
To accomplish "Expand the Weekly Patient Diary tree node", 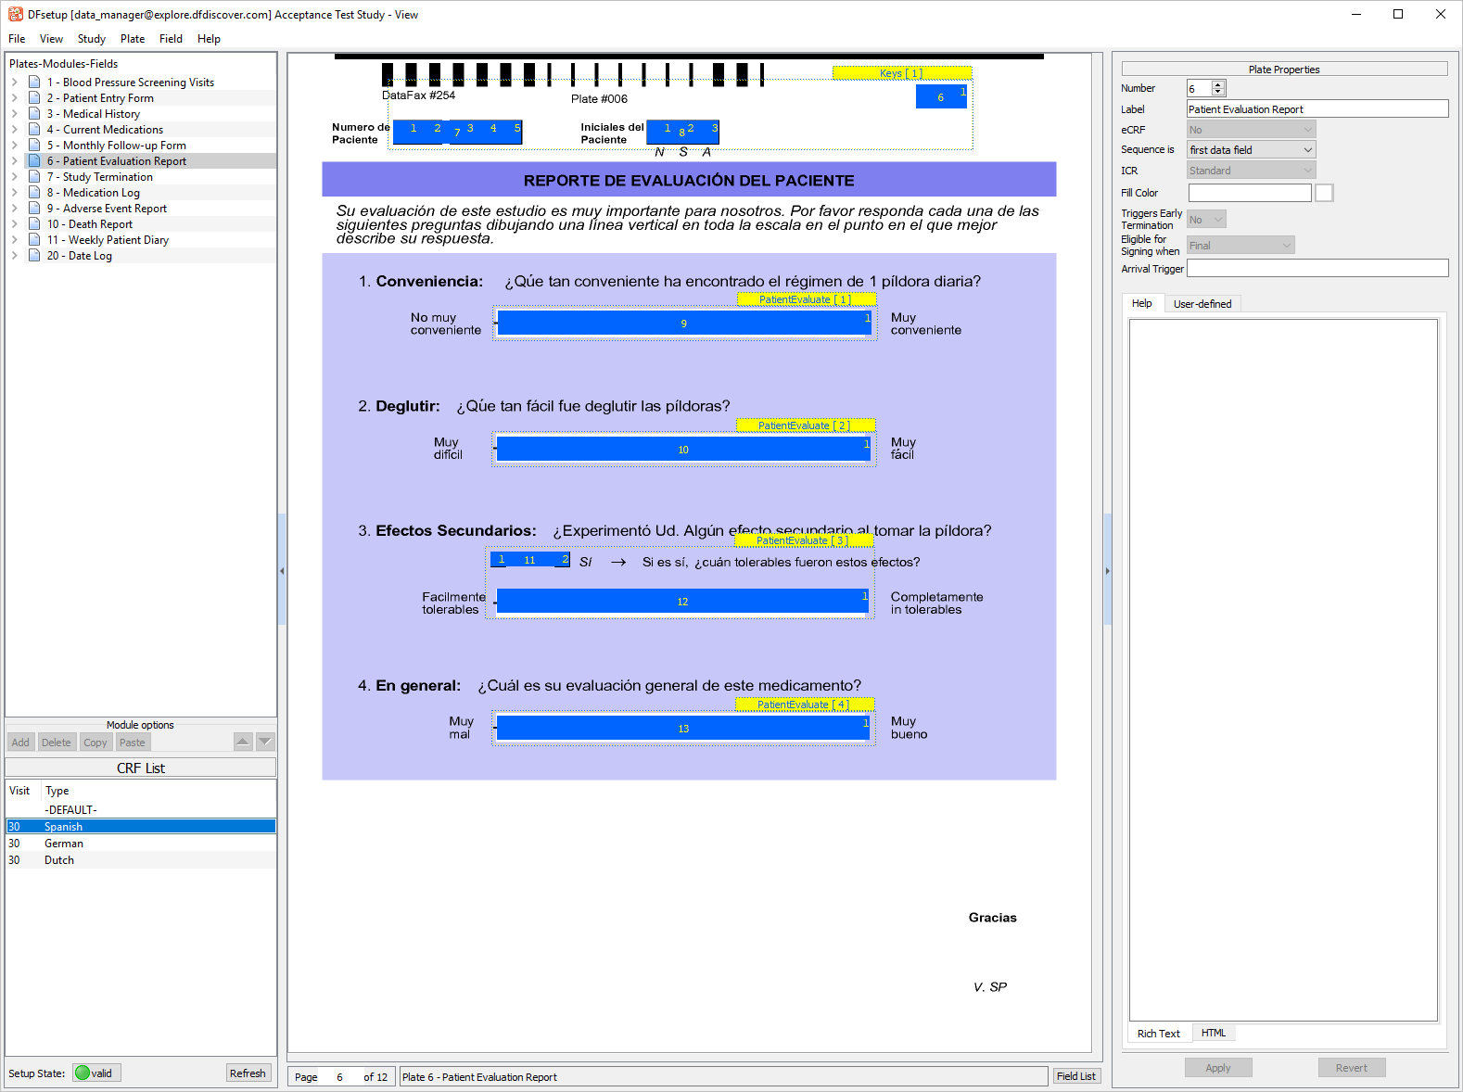I will pos(14,240).
